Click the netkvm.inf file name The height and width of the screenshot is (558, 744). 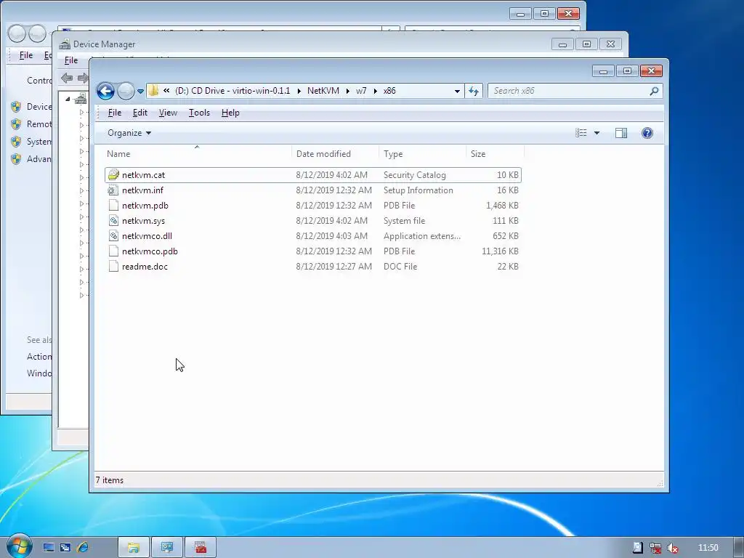(142, 190)
